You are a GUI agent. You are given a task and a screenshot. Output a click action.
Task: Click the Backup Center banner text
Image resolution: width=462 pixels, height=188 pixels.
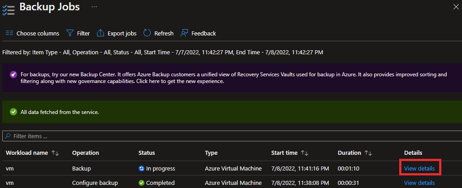[234, 78]
